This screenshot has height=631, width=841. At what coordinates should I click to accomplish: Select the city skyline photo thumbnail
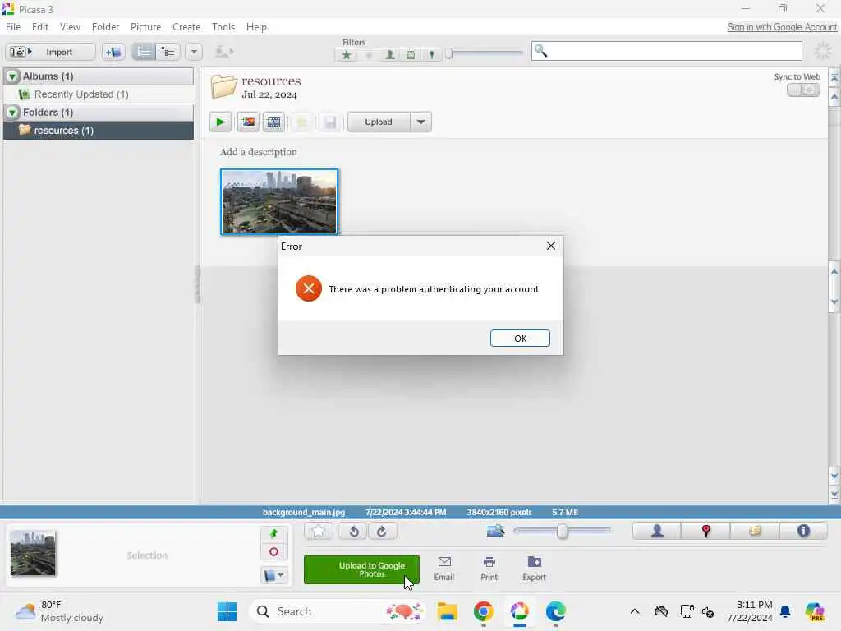[279, 202]
